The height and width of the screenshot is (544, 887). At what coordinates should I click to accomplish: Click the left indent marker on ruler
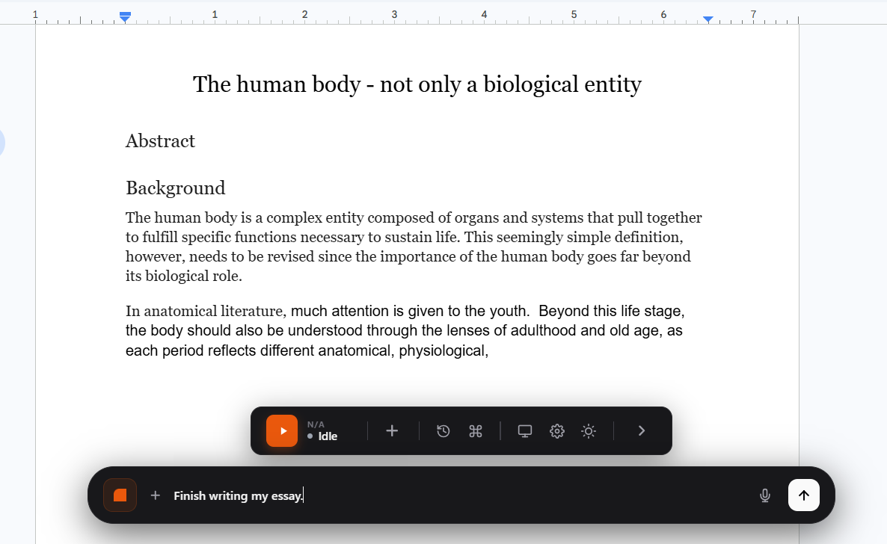click(125, 17)
